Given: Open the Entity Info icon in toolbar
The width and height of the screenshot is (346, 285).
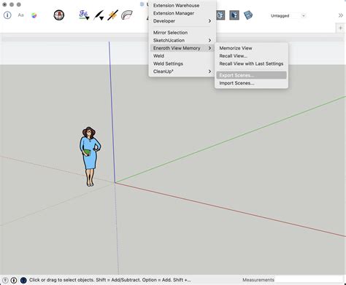Looking at the screenshot, I should pyautogui.click(x=7, y=15).
